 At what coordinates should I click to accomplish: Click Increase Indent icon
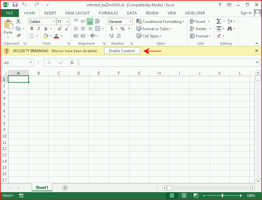coord(83,36)
